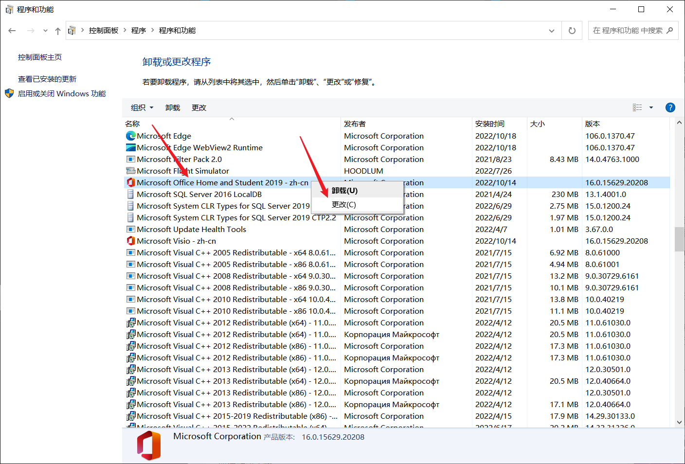
Task: Click version 14.0.4763.1000 cell
Action: (x=612, y=160)
